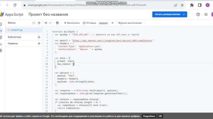The width and height of the screenshot is (213, 119).
Task: Click 'Начать развертывание' deploy button
Action: [x=167, y=14]
